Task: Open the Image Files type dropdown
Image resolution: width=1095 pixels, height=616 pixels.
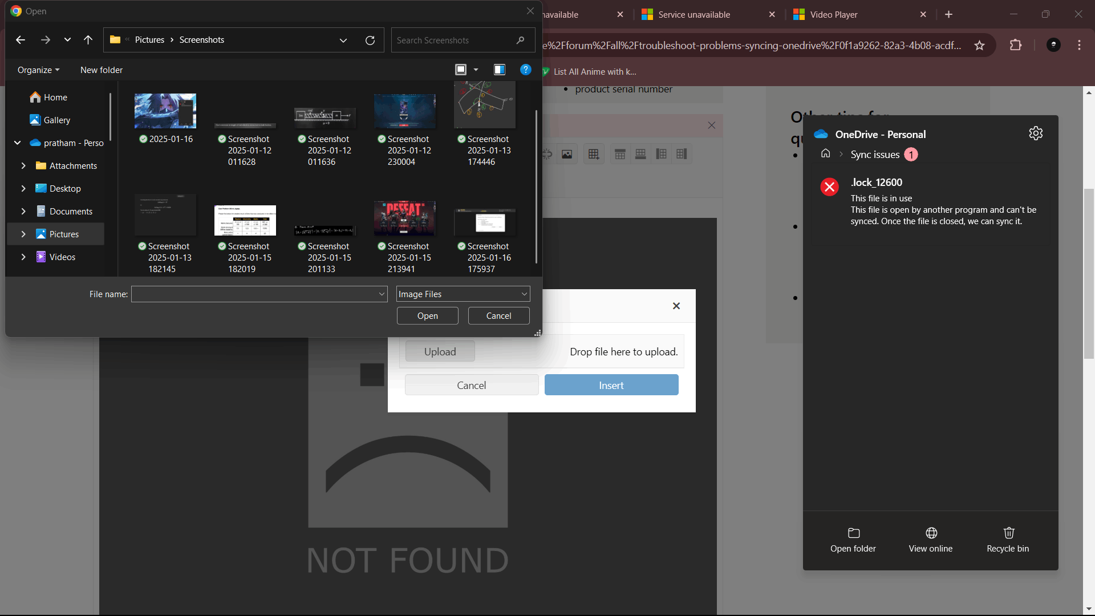Action: 463,294
